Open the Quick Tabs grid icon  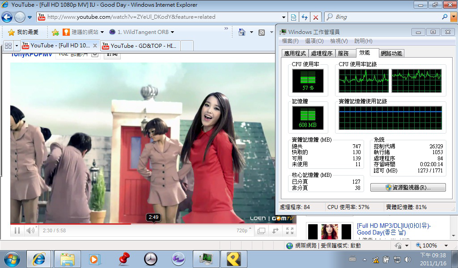click(8, 46)
